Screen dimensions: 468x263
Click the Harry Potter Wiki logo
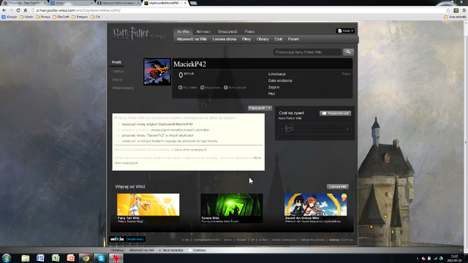(x=138, y=35)
